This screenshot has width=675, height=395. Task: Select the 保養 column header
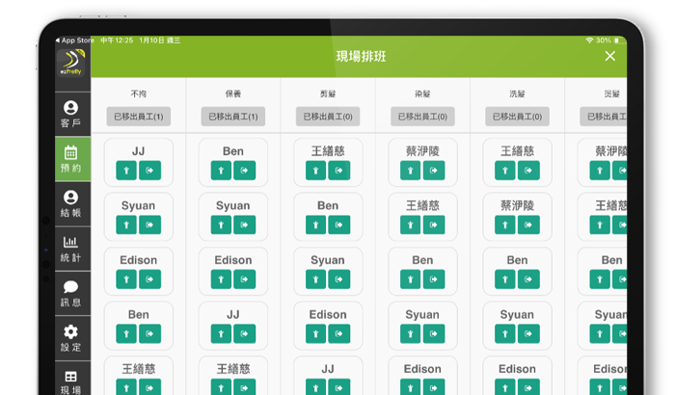[x=233, y=93]
